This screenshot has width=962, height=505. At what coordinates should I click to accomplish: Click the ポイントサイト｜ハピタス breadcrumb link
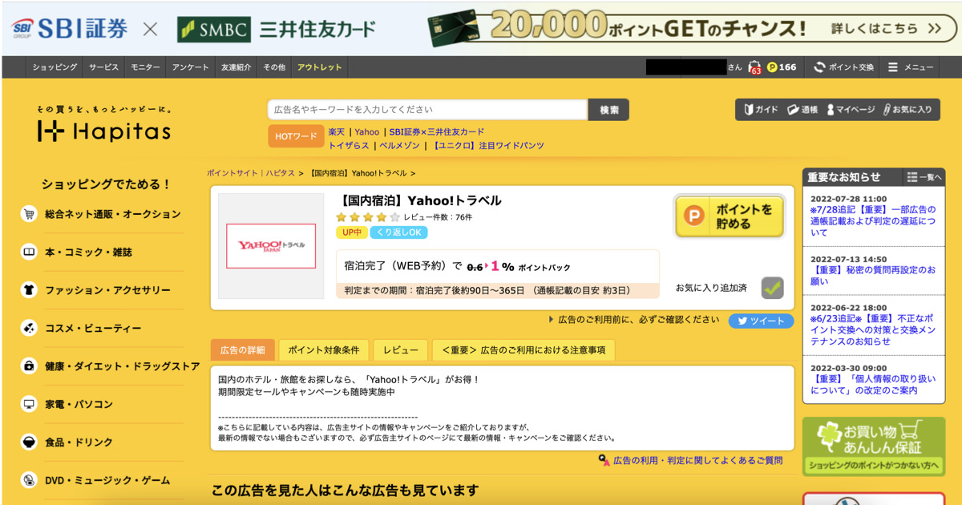[251, 173]
